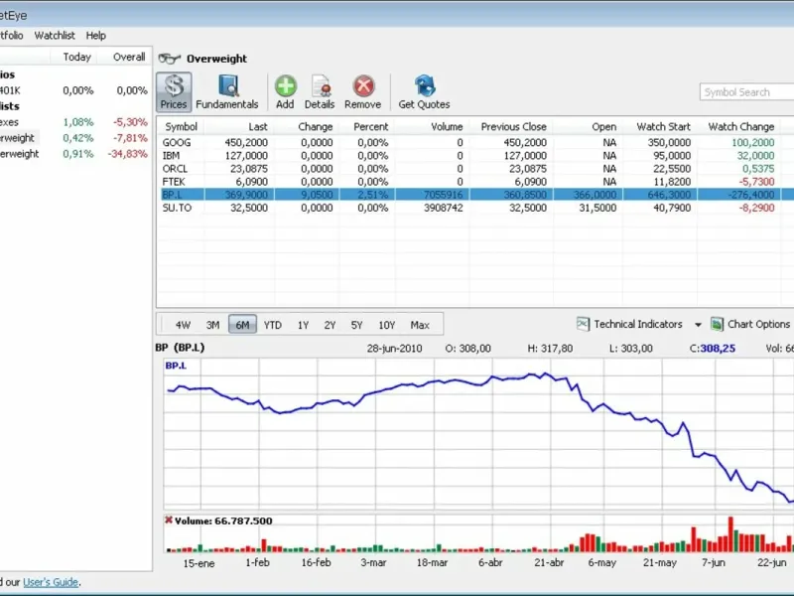Select the BP.L row
The width and height of the screenshot is (794, 596).
tap(475, 195)
